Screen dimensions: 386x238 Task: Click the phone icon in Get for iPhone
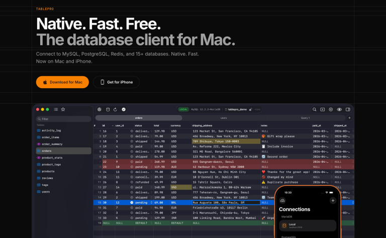pos(103,82)
